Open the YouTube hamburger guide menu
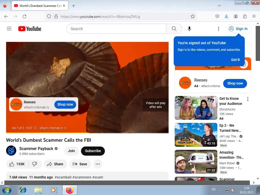 click(9, 29)
